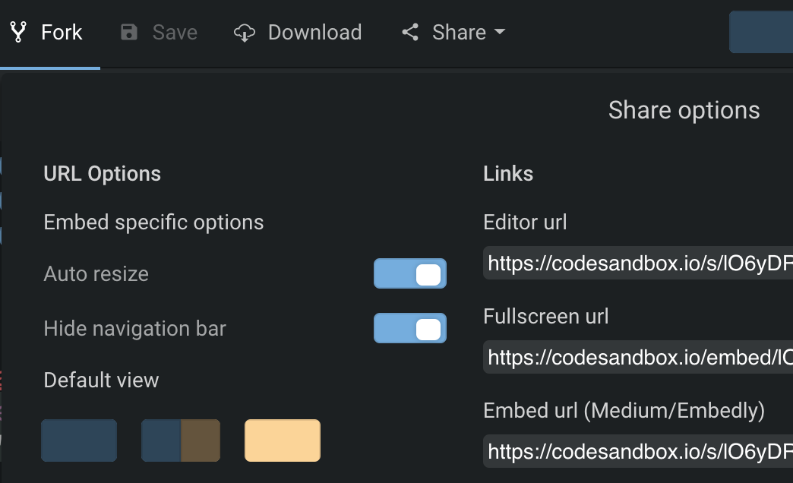The width and height of the screenshot is (793, 483).
Task: Click the Fork branch icon
Action: (x=18, y=33)
